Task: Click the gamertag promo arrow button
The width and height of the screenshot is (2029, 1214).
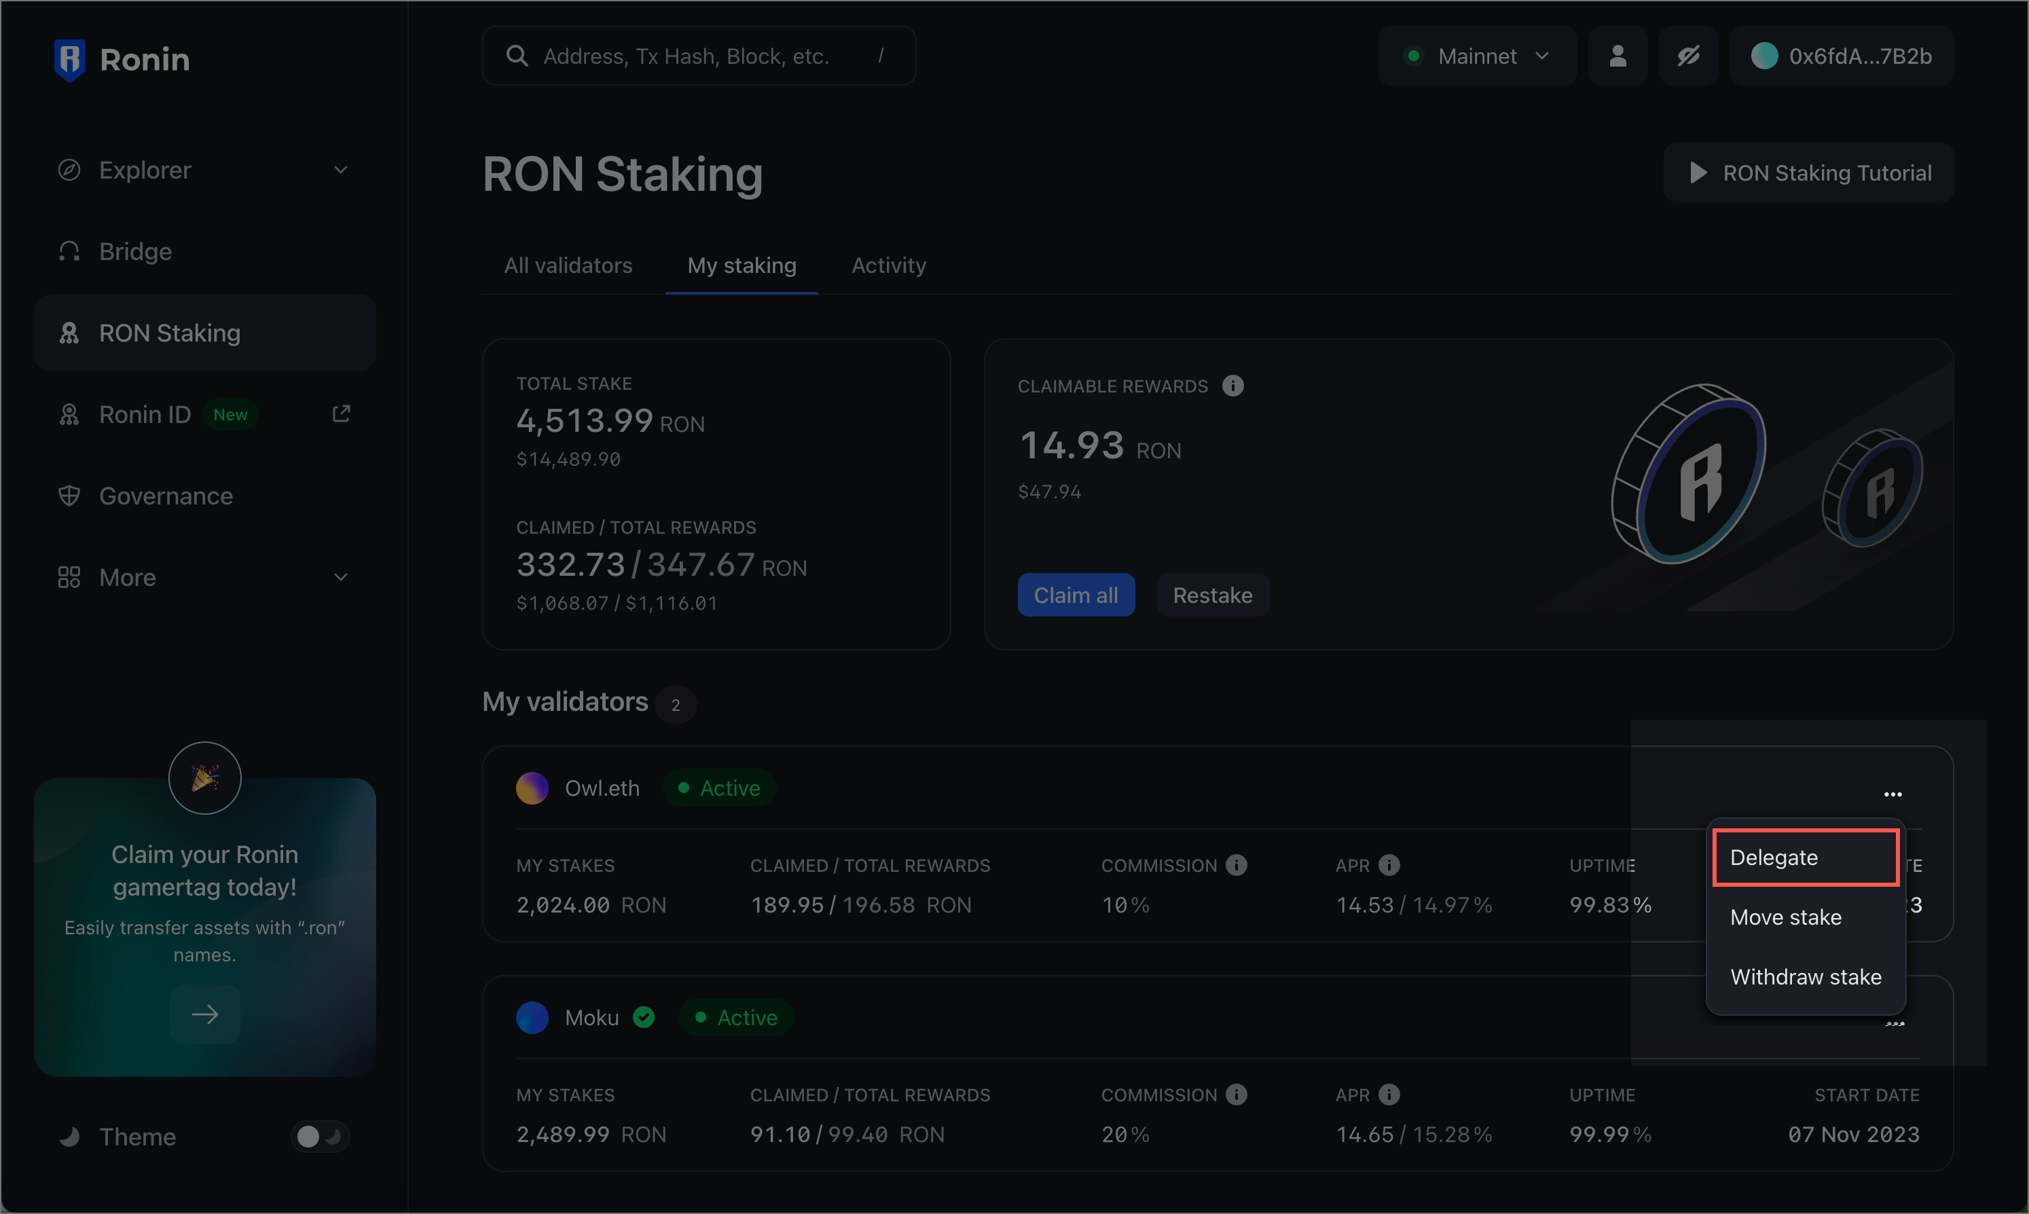Action: click(x=204, y=1014)
